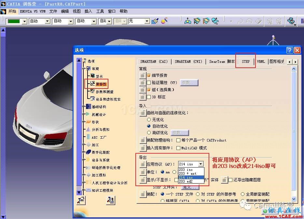The height and width of the screenshot is (219, 304).
Task: Switch to the SMARTEAM (CAI) tab
Action: 154,62
